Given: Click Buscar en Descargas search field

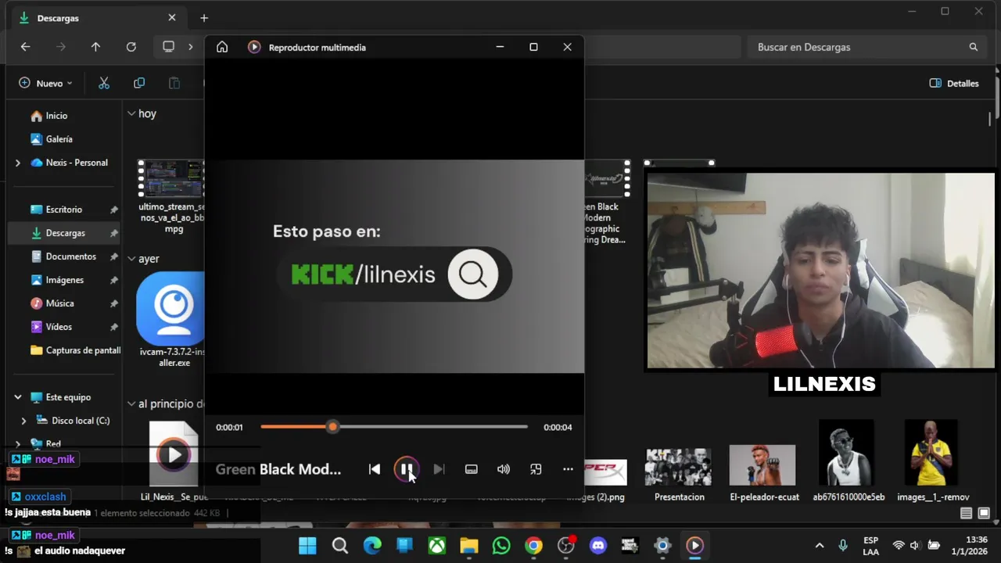Looking at the screenshot, I should pos(868,47).
